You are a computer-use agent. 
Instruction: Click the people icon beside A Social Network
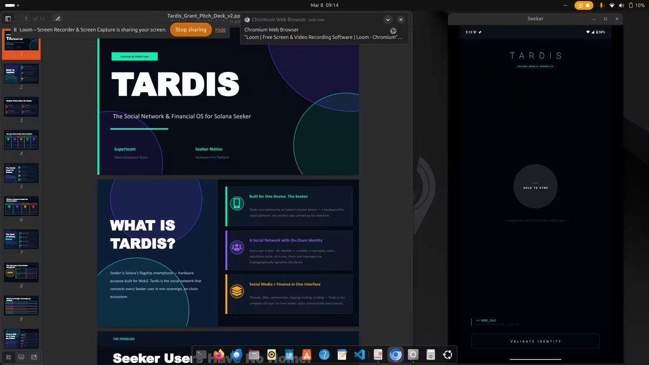(x=237, y=247)
